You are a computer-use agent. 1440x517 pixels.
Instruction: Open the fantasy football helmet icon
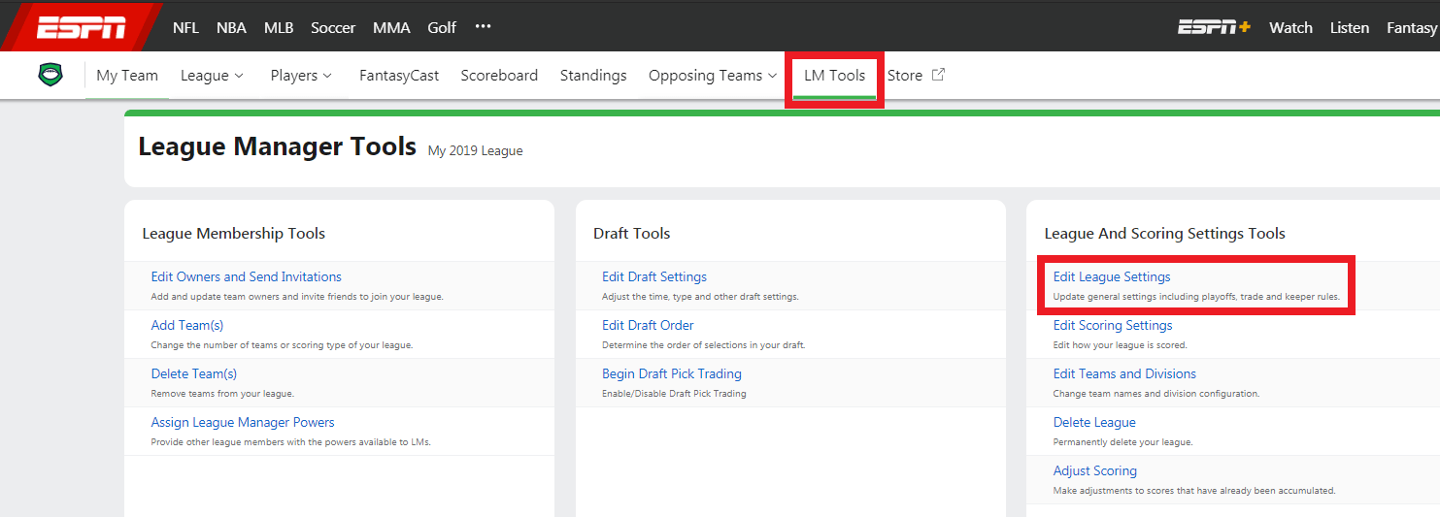click(x=50, y=75)
